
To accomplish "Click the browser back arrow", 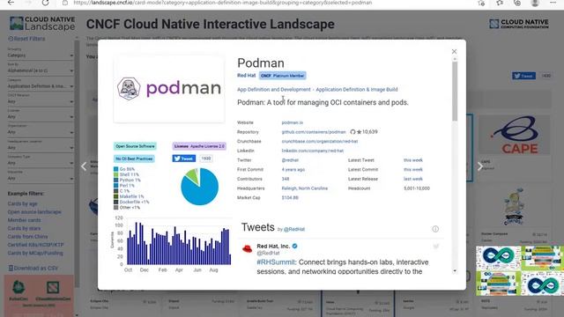I will click(x=11, y=3).
